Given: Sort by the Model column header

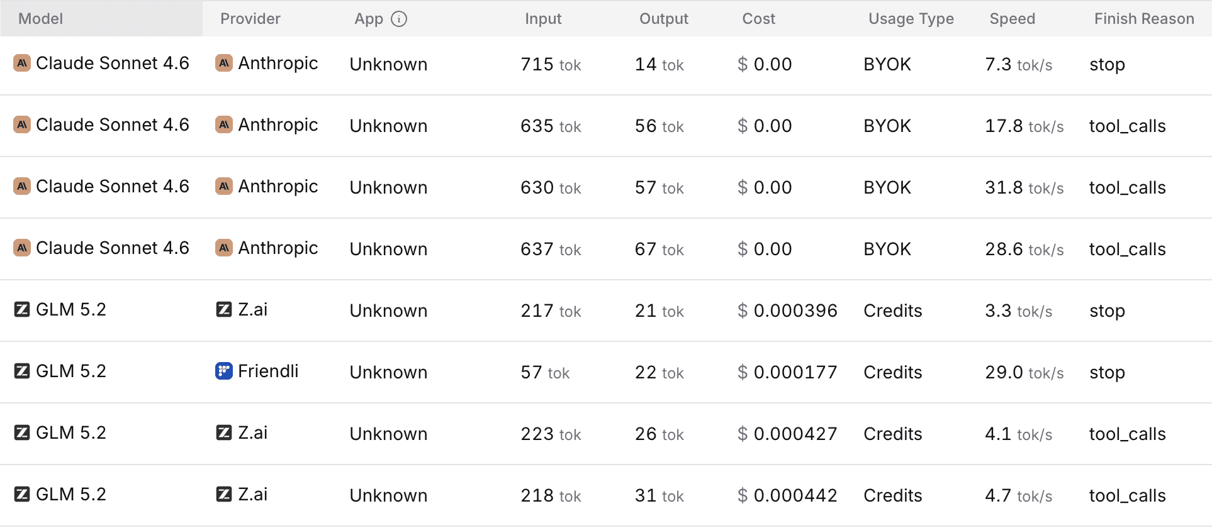Looking at the screenshot, I should 41,19.
